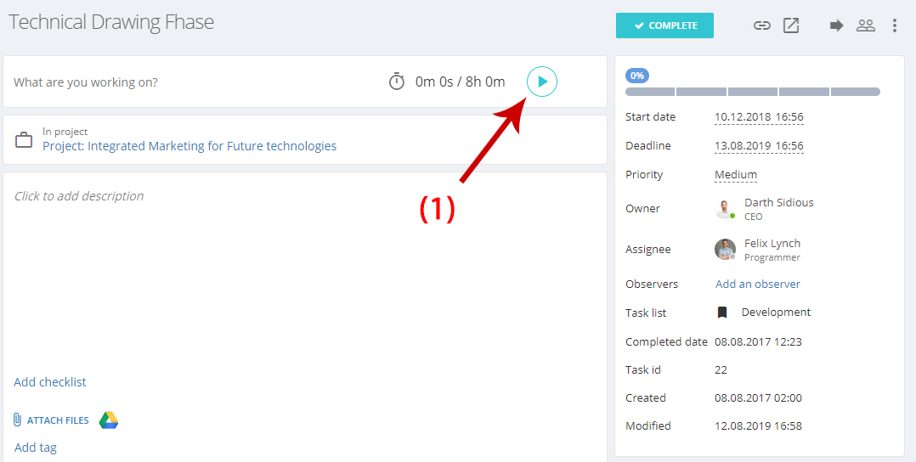Click the Development task list bookmark icon
The height and width of the screenshot is (462, 916).
click(x=722, y=313)
